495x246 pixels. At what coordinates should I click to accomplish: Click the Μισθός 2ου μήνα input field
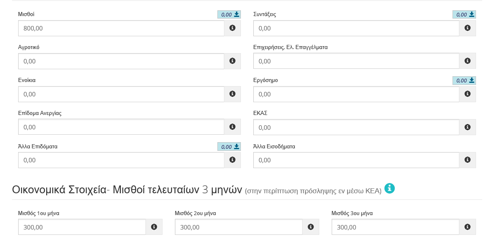pyautogui.click(x=239, y=227)
